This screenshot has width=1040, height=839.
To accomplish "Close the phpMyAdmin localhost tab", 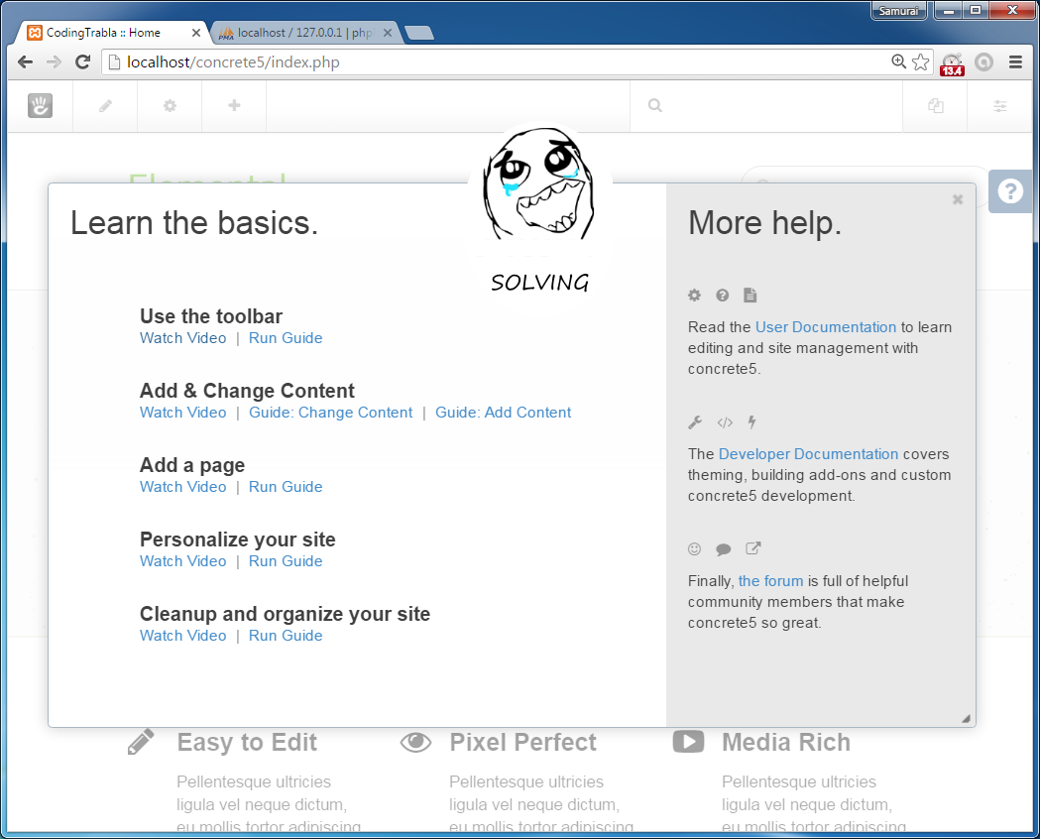I will 388,33.
